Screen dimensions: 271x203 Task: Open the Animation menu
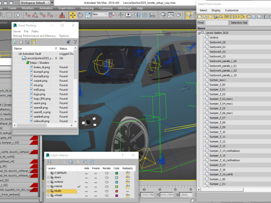(x=46, y=8)
